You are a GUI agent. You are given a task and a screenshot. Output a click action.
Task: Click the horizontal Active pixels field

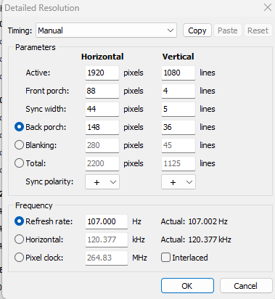(x=102, y=73)
